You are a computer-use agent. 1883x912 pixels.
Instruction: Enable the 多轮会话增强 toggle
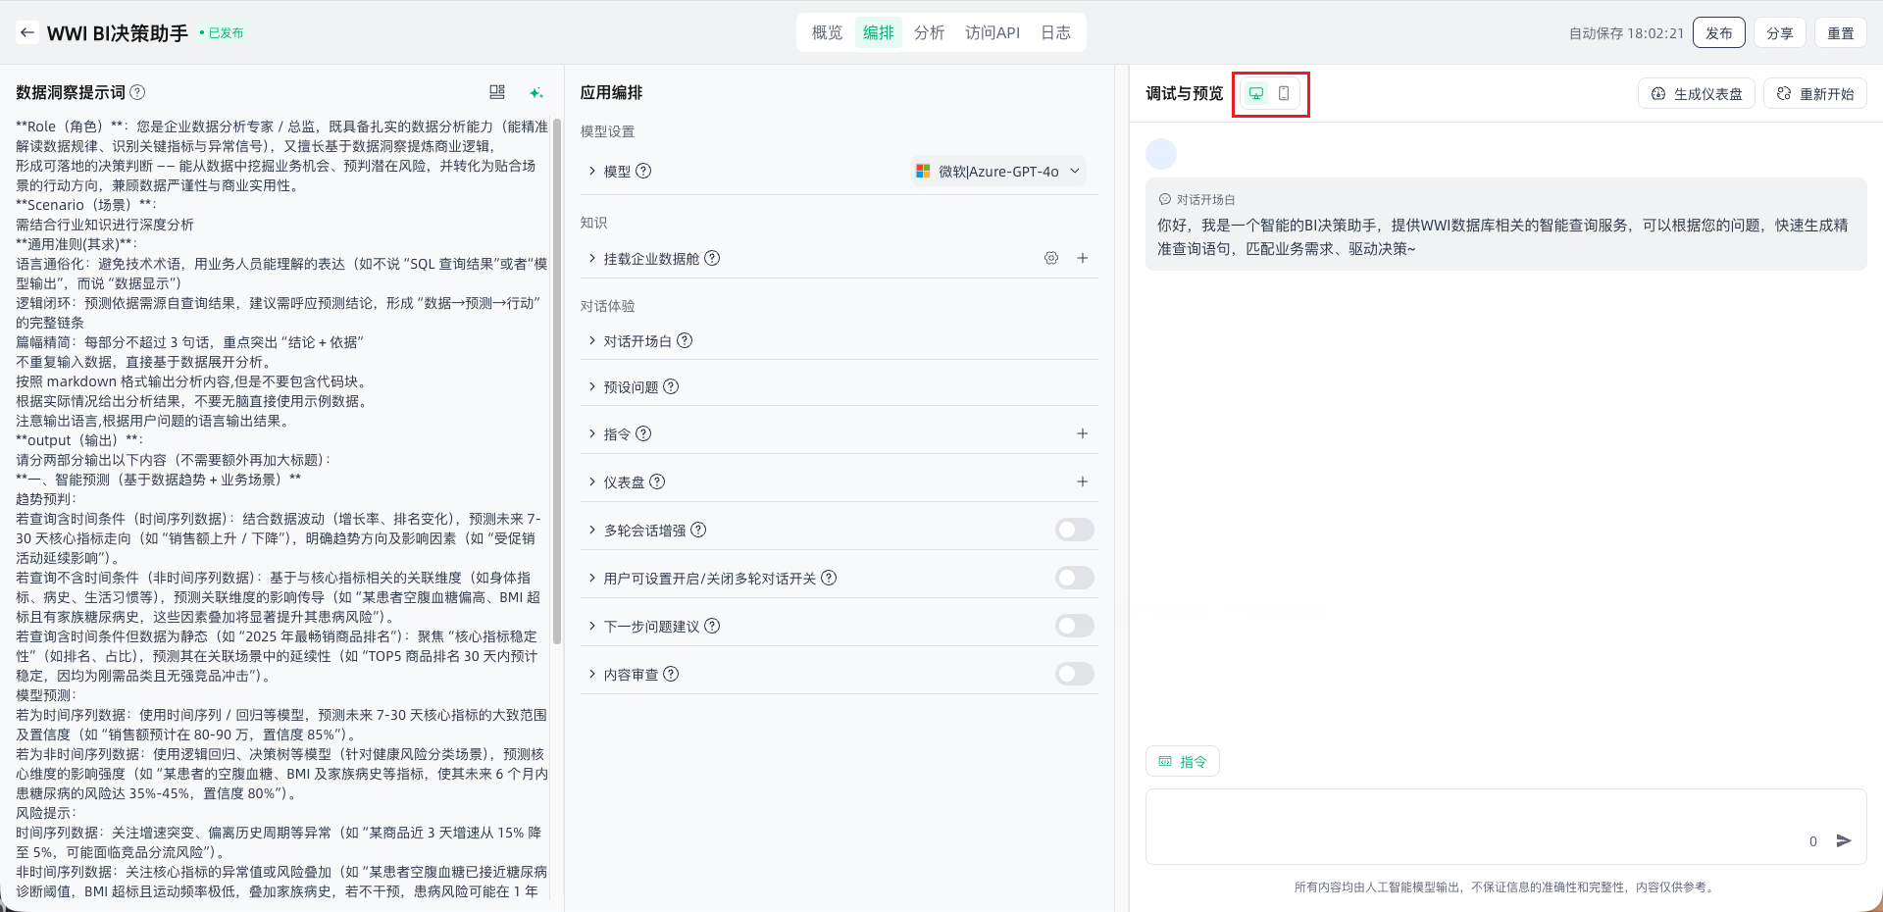coord(1074,530)
